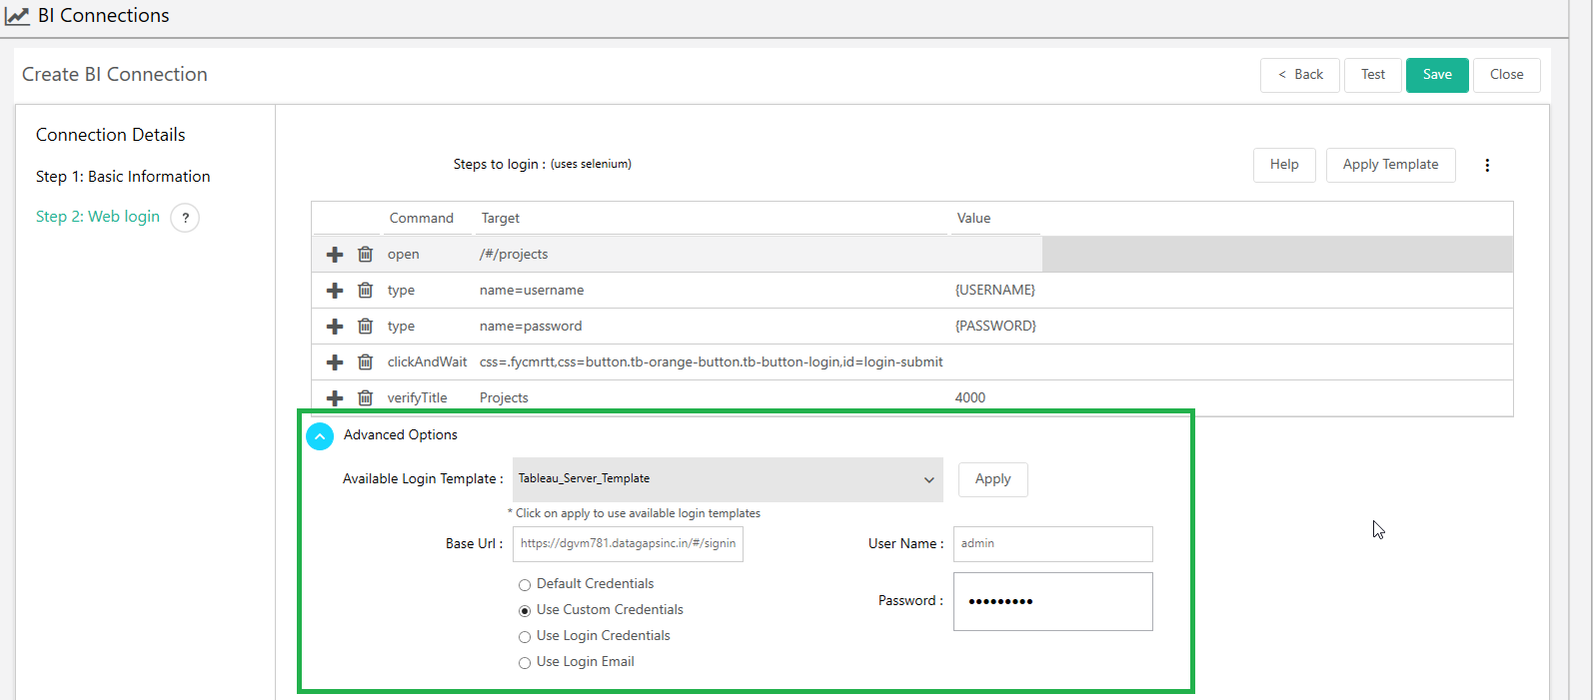The width and height of the screenshot is (1593, 700).
Task: Select the Default Credentials radio button
Action: tap(525, 585)
